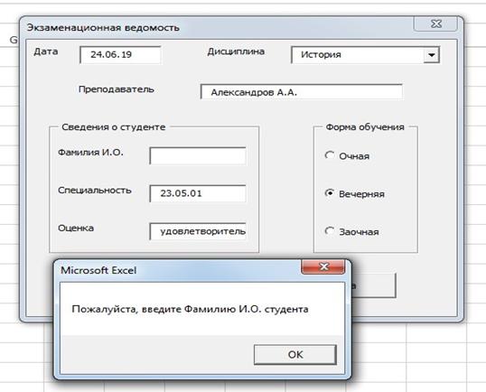Click the Форма обучения frame caption
The height and width of the screenshot is (392, 486).
coord(365,127)
